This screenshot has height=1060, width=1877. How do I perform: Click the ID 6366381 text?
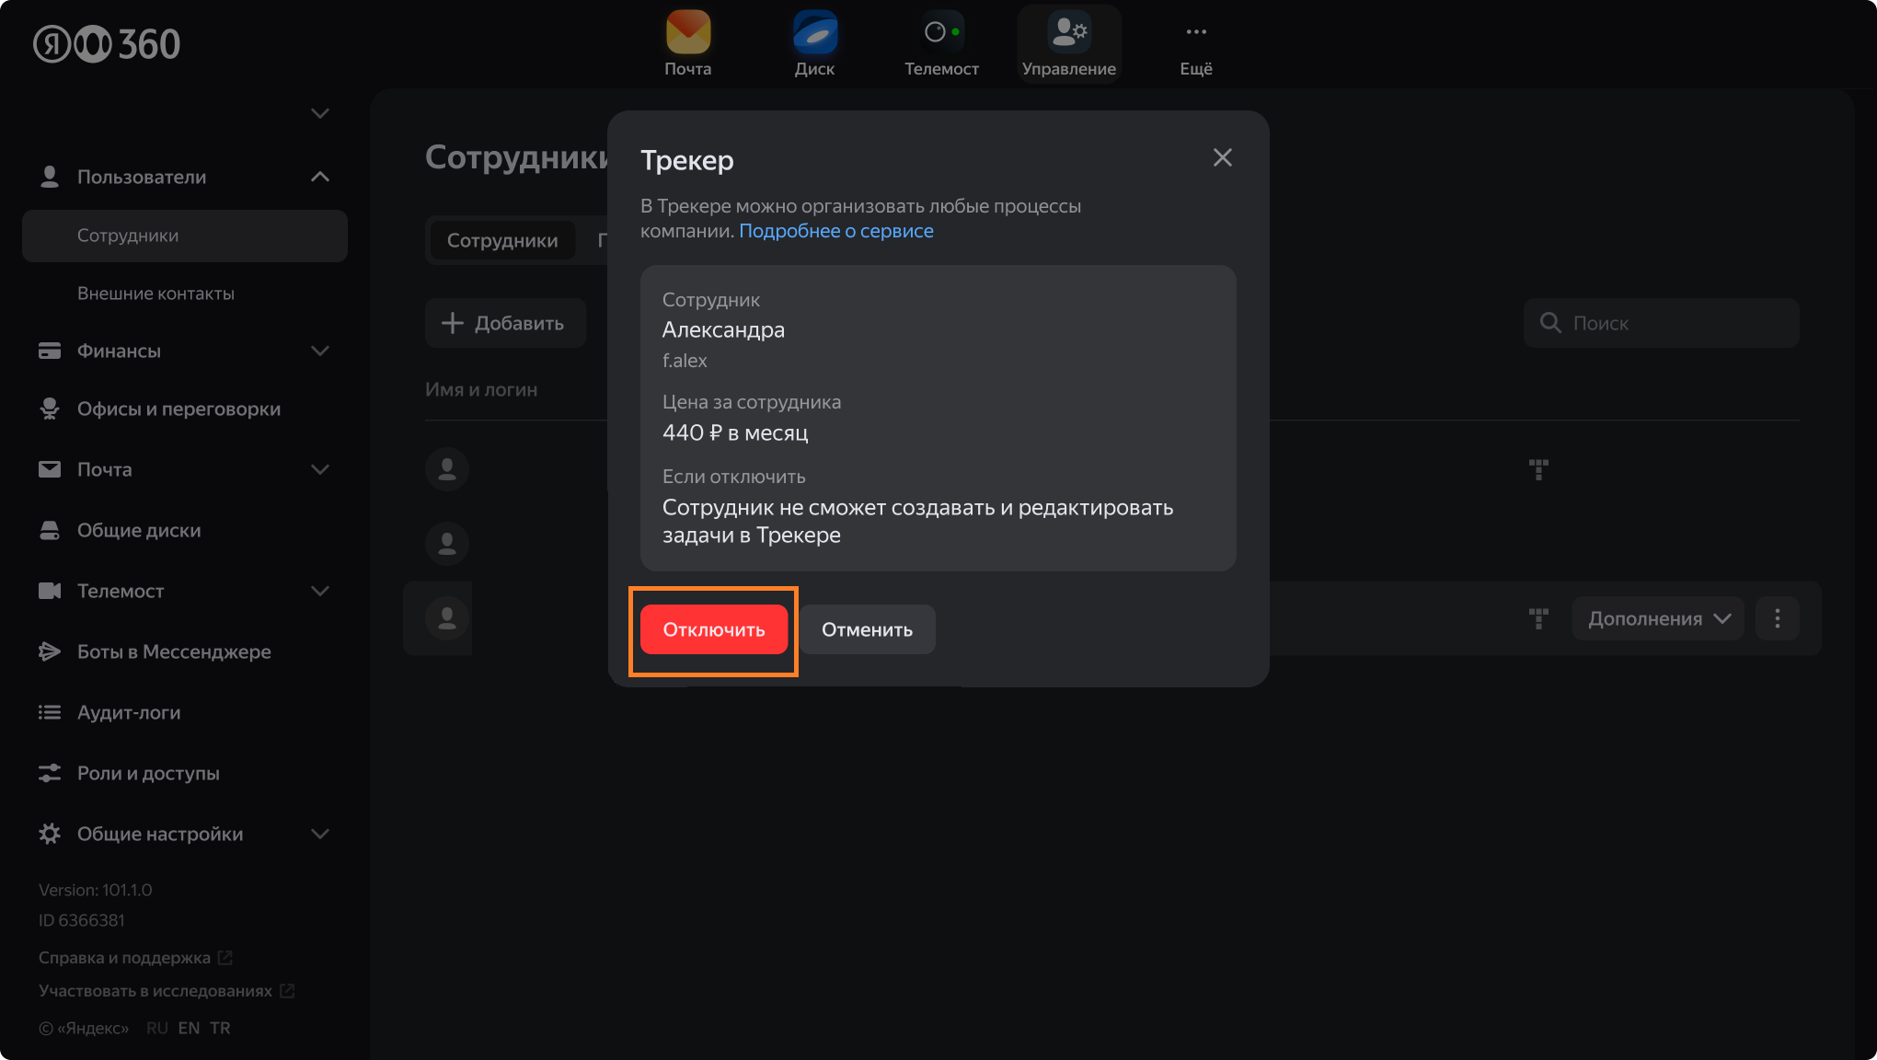(82, 920)
